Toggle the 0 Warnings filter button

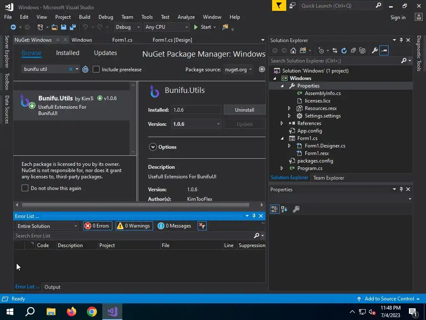point(134,226)
